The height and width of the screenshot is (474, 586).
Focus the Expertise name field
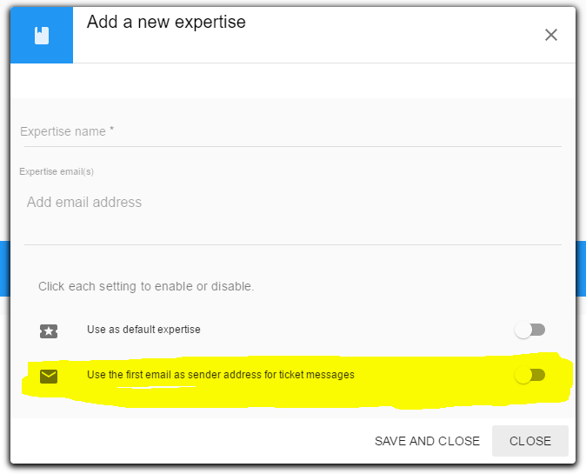[x=293, y=131]
